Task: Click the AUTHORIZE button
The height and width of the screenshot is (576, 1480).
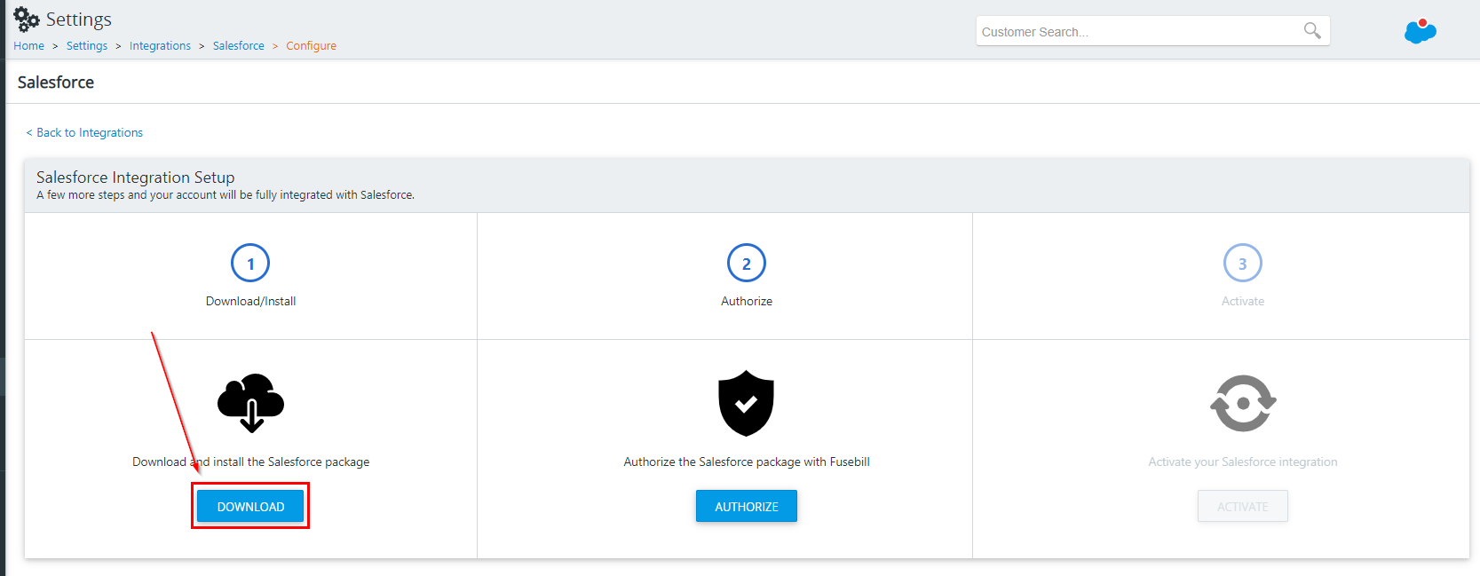Action: 747,507
